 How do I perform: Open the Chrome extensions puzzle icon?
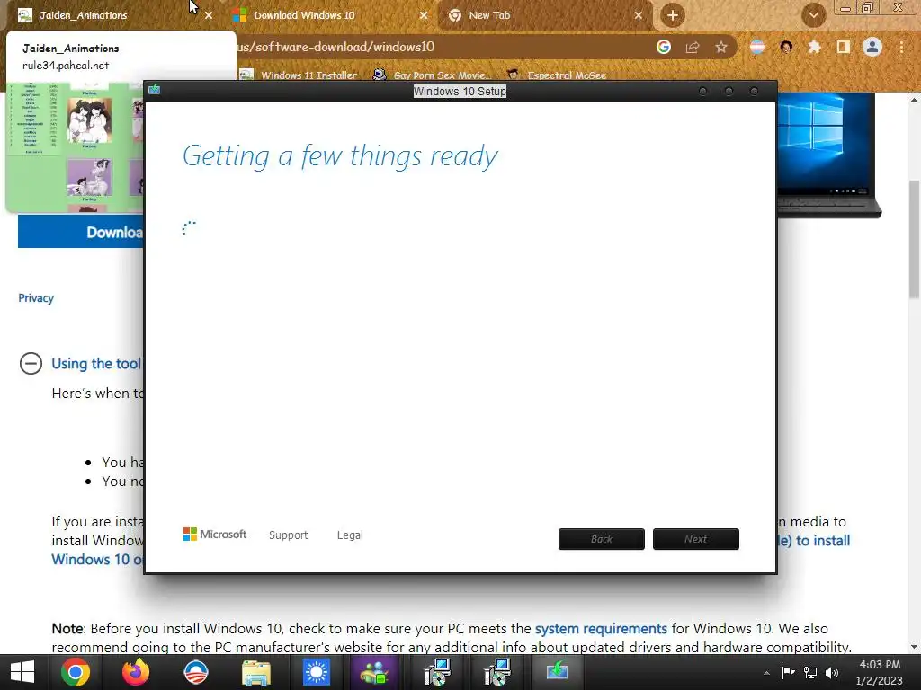814,47
